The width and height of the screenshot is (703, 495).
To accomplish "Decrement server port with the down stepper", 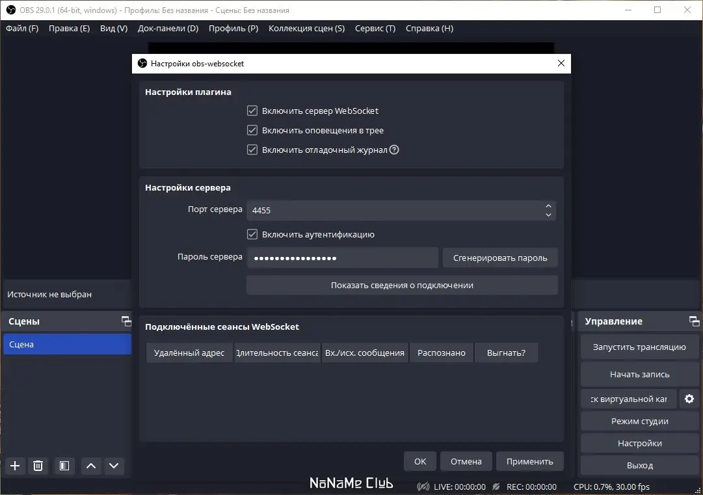I will (548, 214).
